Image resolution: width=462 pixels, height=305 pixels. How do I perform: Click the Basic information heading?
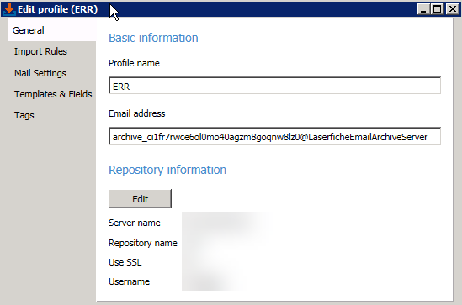153,38
